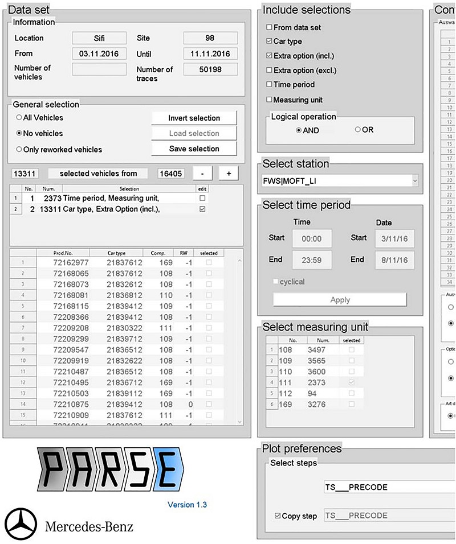
Task: Select row 72209208 in vehicle table
Action: [x=116, y=328]
